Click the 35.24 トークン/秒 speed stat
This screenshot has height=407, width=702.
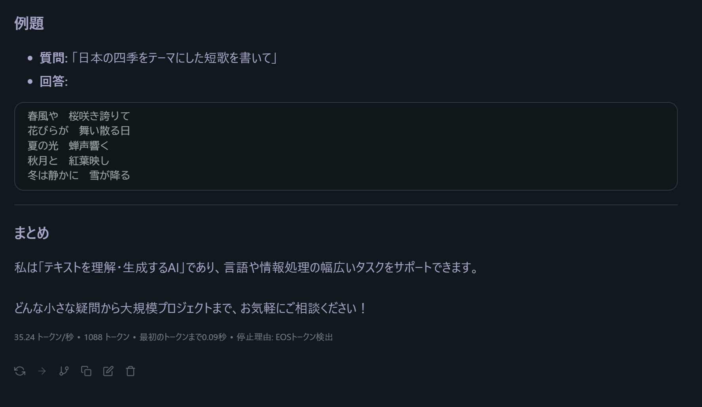point(44,337)
